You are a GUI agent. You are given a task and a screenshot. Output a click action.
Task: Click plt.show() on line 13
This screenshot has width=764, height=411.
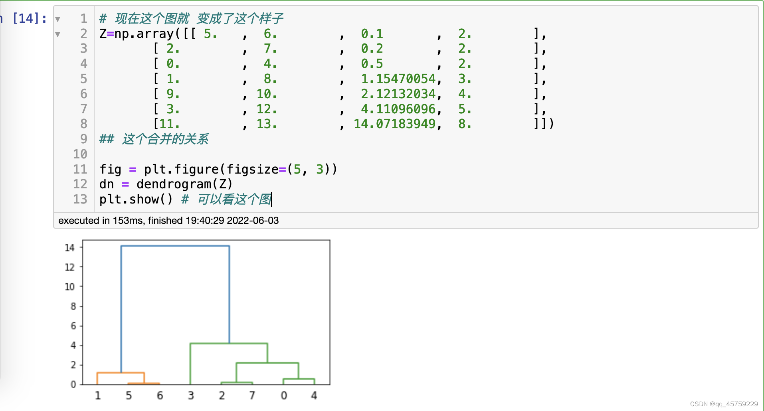click(136, 199)
